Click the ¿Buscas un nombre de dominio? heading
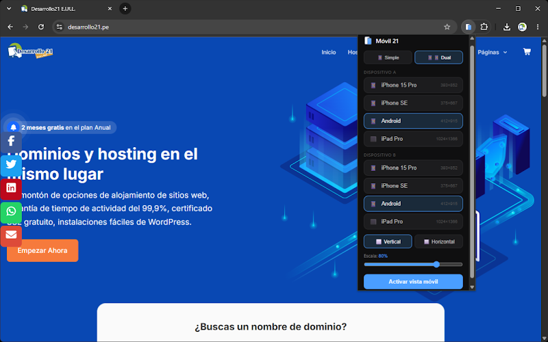Viewport: 548px width, 342px height. 271,327
